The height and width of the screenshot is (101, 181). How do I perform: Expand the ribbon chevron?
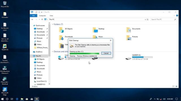coord(174,16)
